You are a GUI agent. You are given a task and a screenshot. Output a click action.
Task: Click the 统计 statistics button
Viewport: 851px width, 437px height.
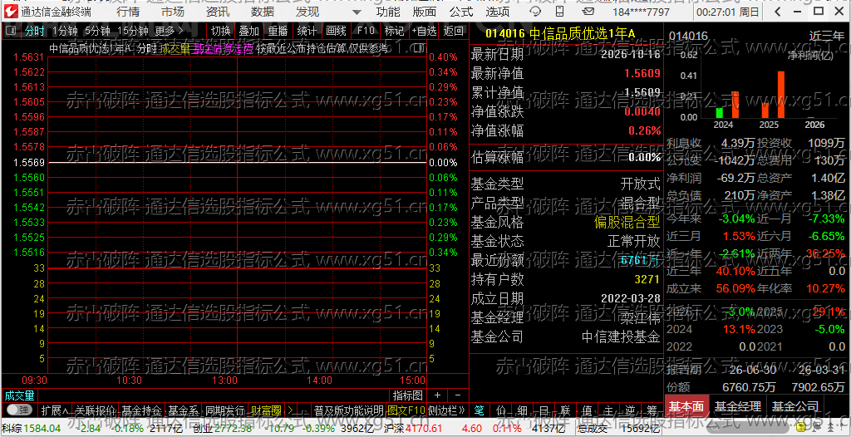pos(307,31)
